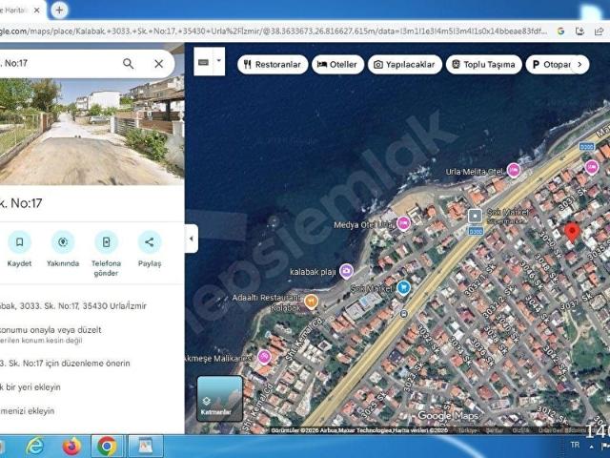The image size is (610, 458).
Task: Click 'konumu onayla veya düzelt' option
Action: [x=51, y=330]
